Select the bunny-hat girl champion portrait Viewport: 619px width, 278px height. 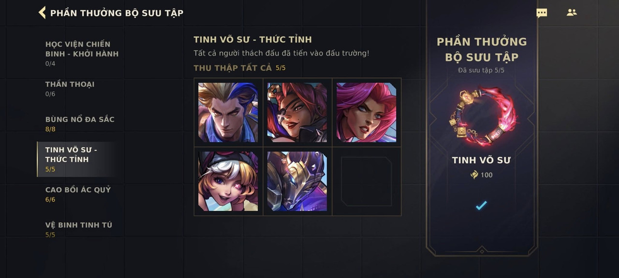tap(228, 181)
